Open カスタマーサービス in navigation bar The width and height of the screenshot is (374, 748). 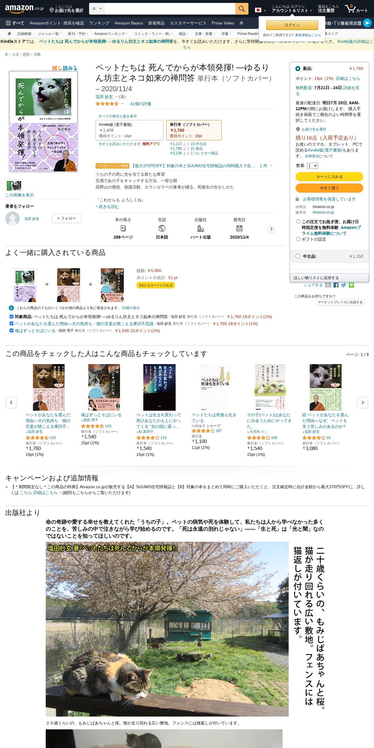click(x=188, y=23)
